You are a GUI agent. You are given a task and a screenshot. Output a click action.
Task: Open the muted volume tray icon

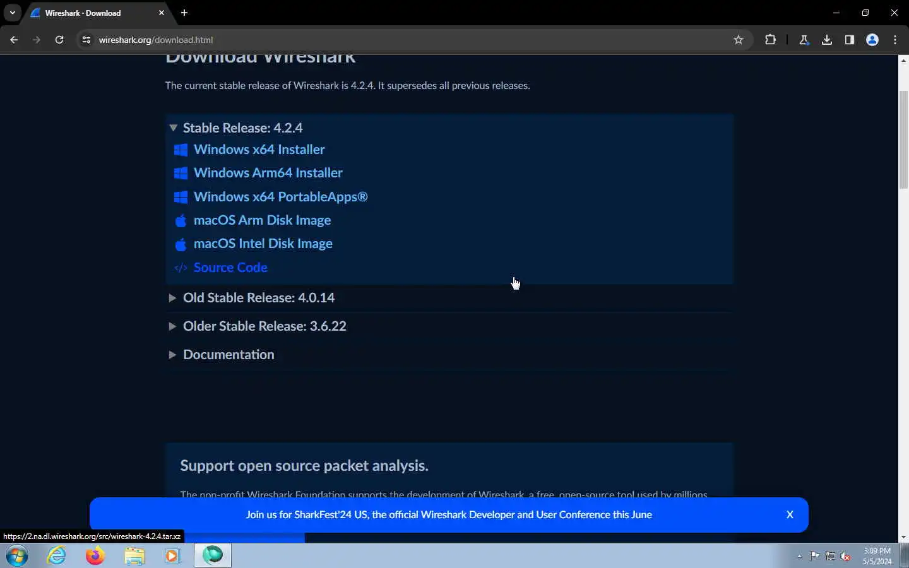click(846, 556)
